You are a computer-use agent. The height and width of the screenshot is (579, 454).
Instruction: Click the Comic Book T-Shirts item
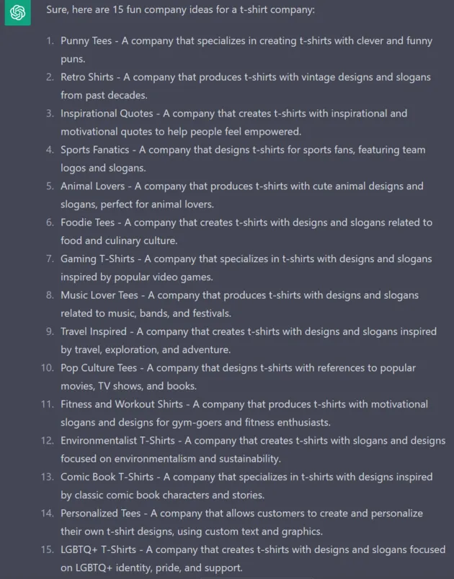coord(246,486)
